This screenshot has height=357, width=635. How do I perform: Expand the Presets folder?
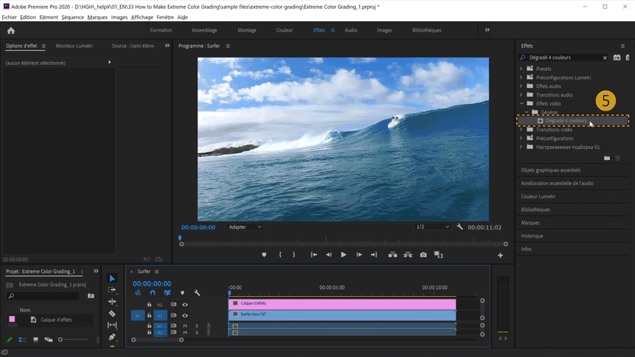tap(521, 69)
